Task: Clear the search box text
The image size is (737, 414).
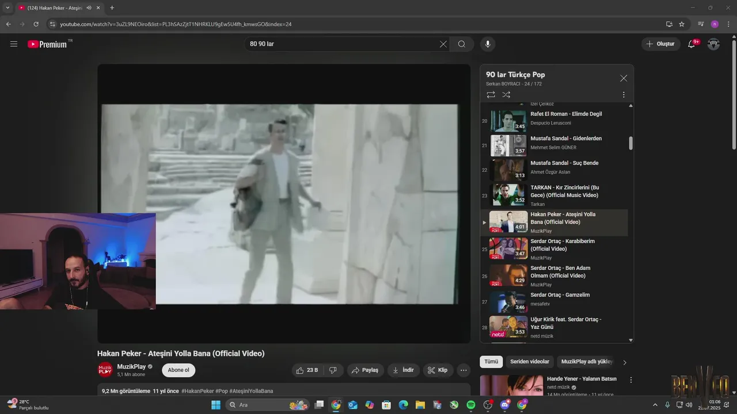Action: [443, 44]
